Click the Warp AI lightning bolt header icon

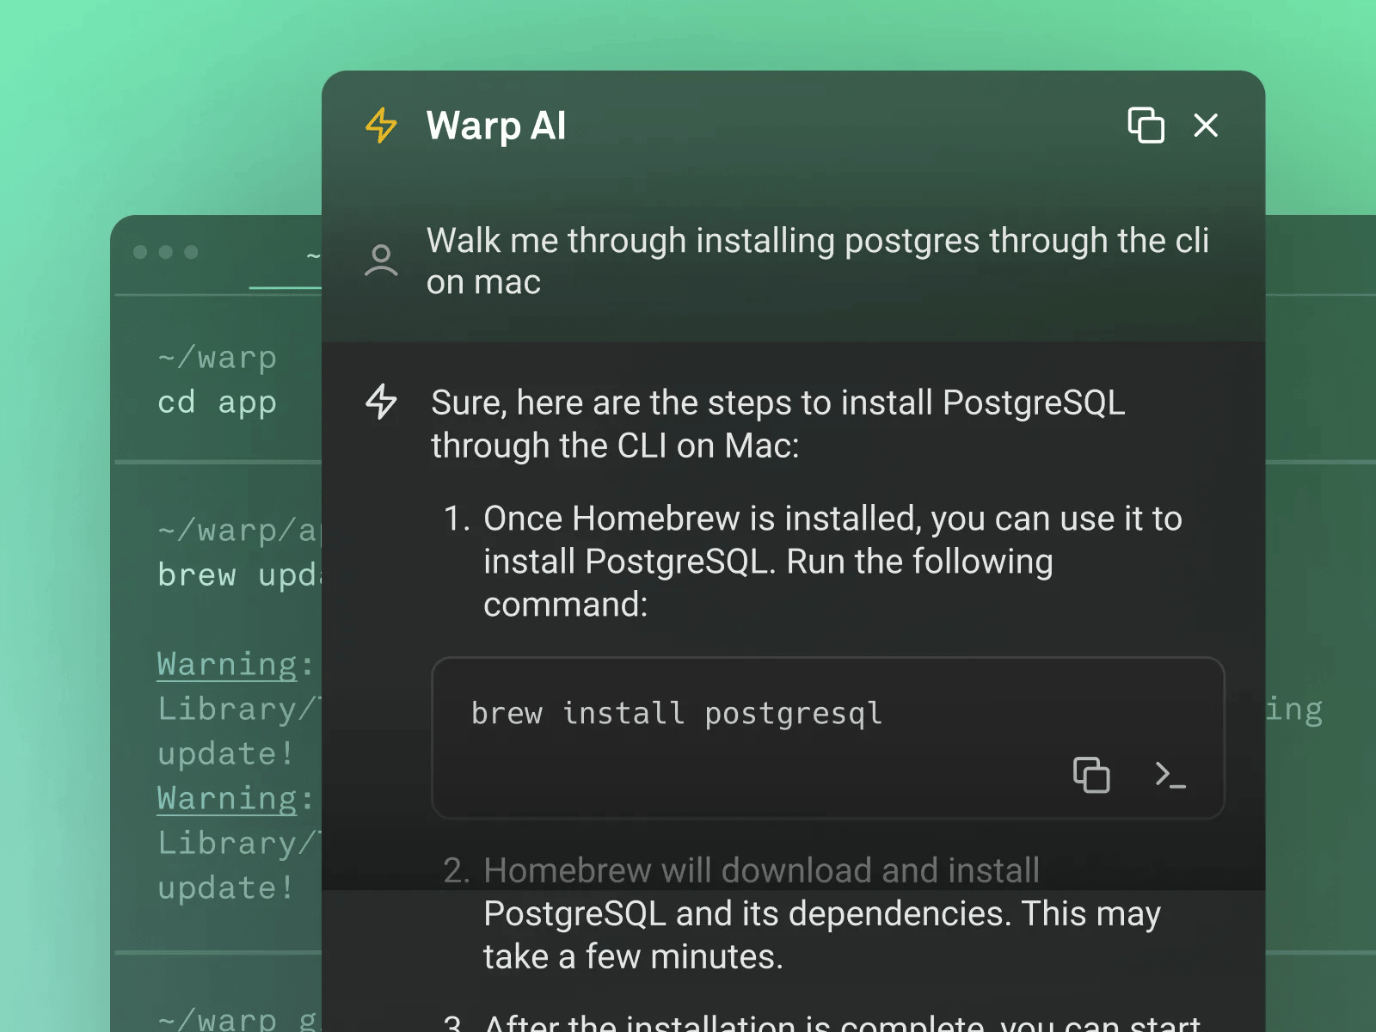pyautogui.click(x=379, y=126)
